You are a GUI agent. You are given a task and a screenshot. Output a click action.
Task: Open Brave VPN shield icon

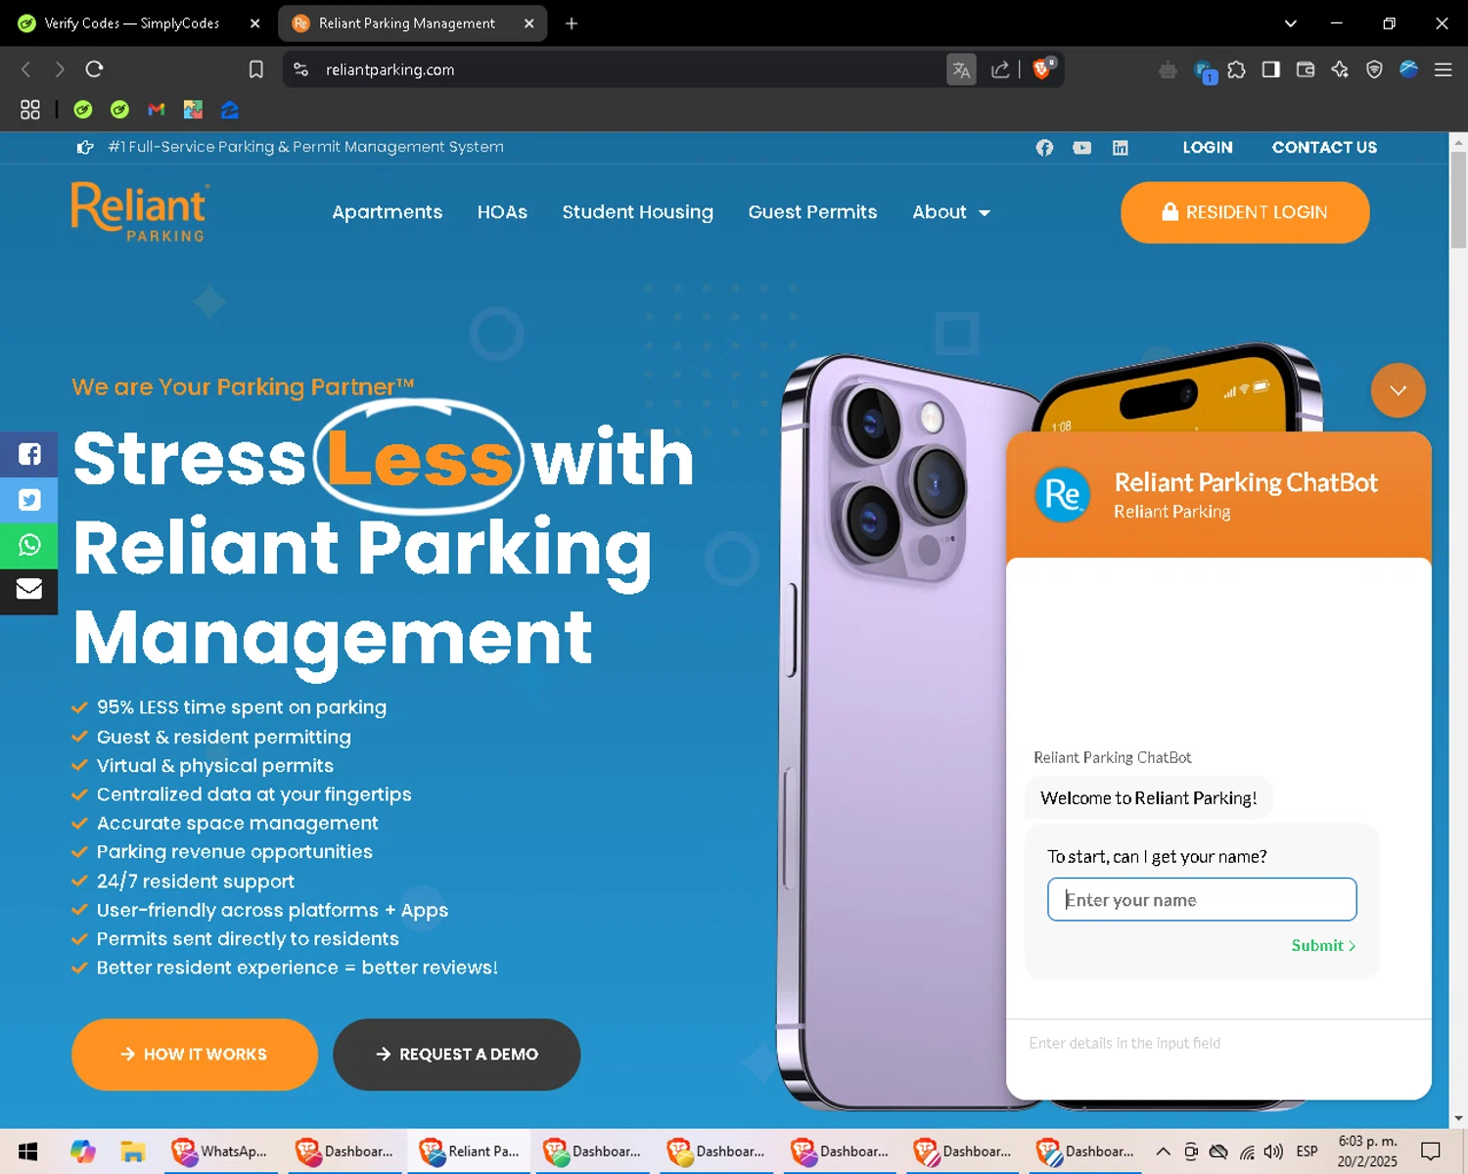point(1374,69)
